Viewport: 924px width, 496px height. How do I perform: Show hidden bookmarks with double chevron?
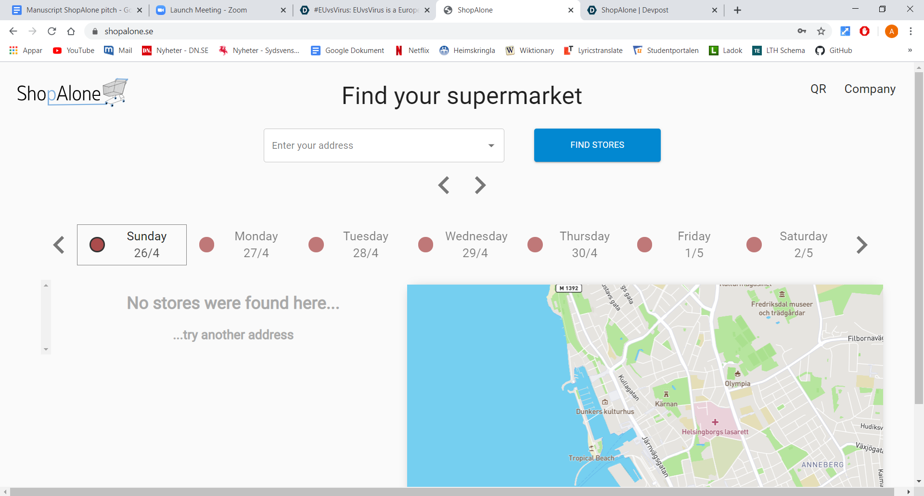coord(910,50)
